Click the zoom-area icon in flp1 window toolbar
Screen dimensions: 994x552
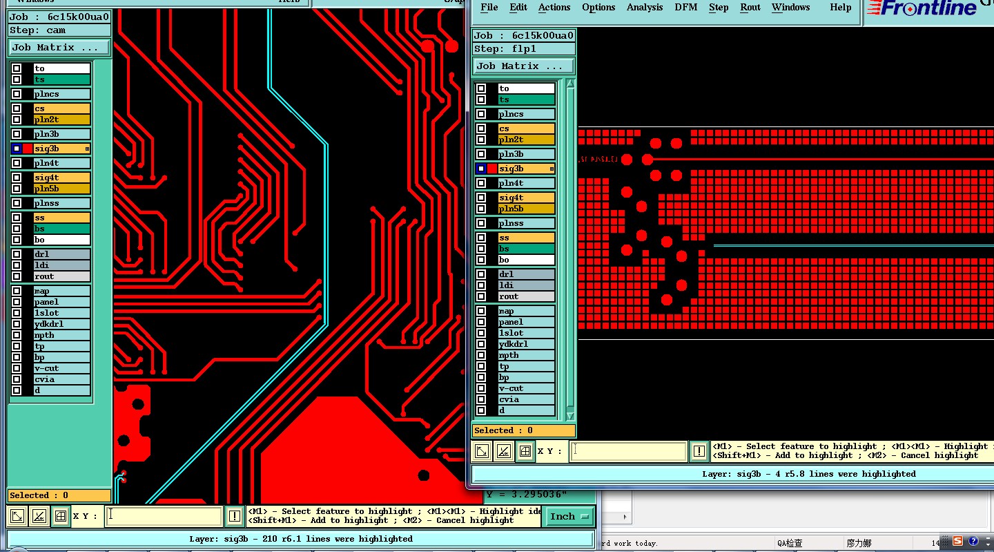(482, 451)
